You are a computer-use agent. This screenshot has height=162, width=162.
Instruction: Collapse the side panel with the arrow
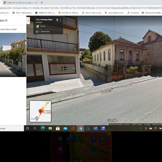tap(28, 20)
